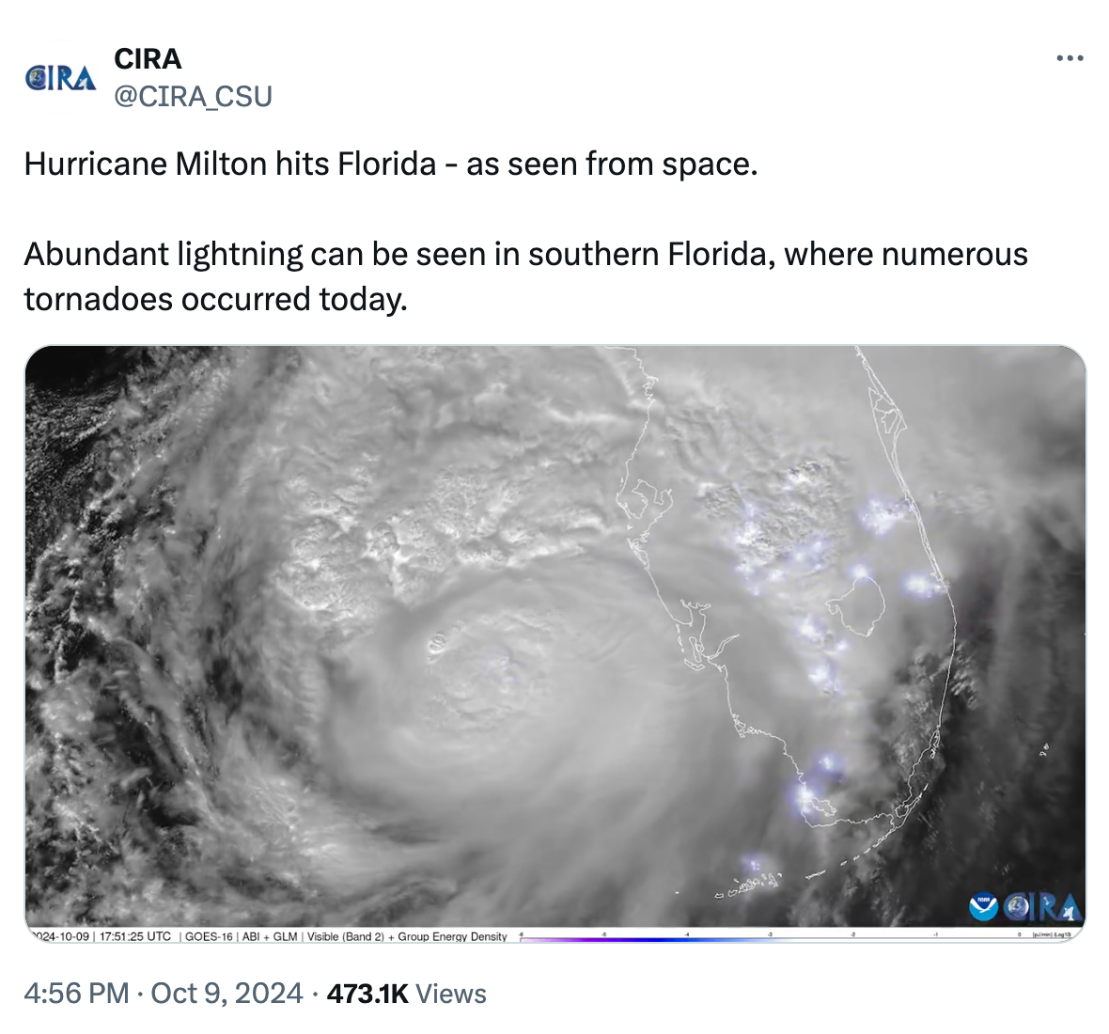Click the Oct 9, 2024 date
This screenshot has height=1034, width=1109.
[x=226, y=993]
